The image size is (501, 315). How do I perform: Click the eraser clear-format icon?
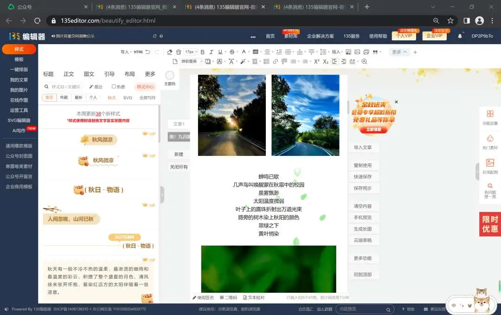tap(170, 52)
